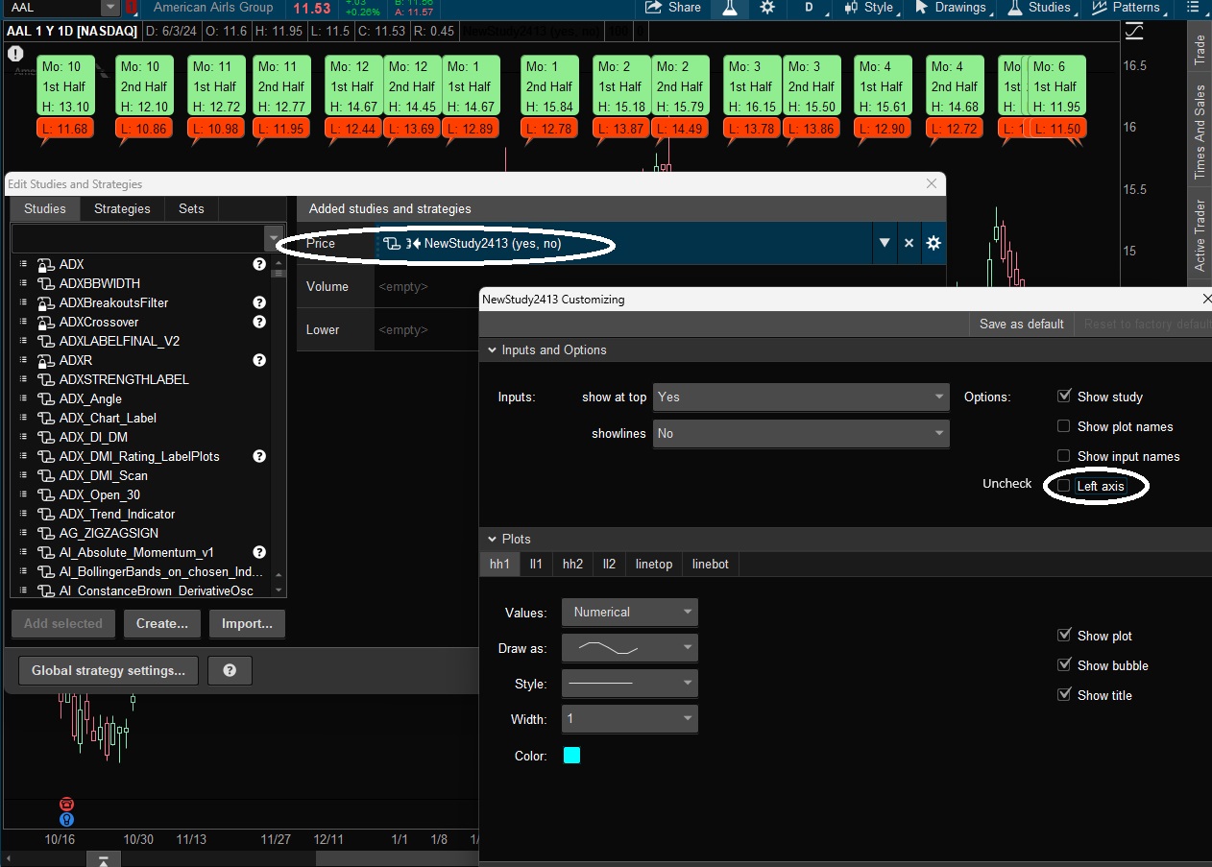The height and width of the screenshot is (867, 1212).
Task: Select the Studies tab
Action: (45, 208)
